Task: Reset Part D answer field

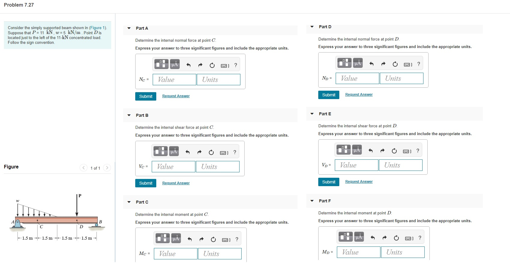Action: (395, 64)
